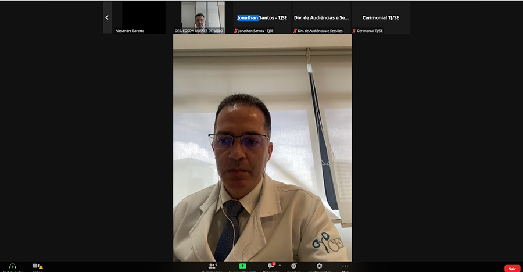Open the settings gear in meeting toolbar
This screenshot has height=272, width=523.
[x=319, y=266]
